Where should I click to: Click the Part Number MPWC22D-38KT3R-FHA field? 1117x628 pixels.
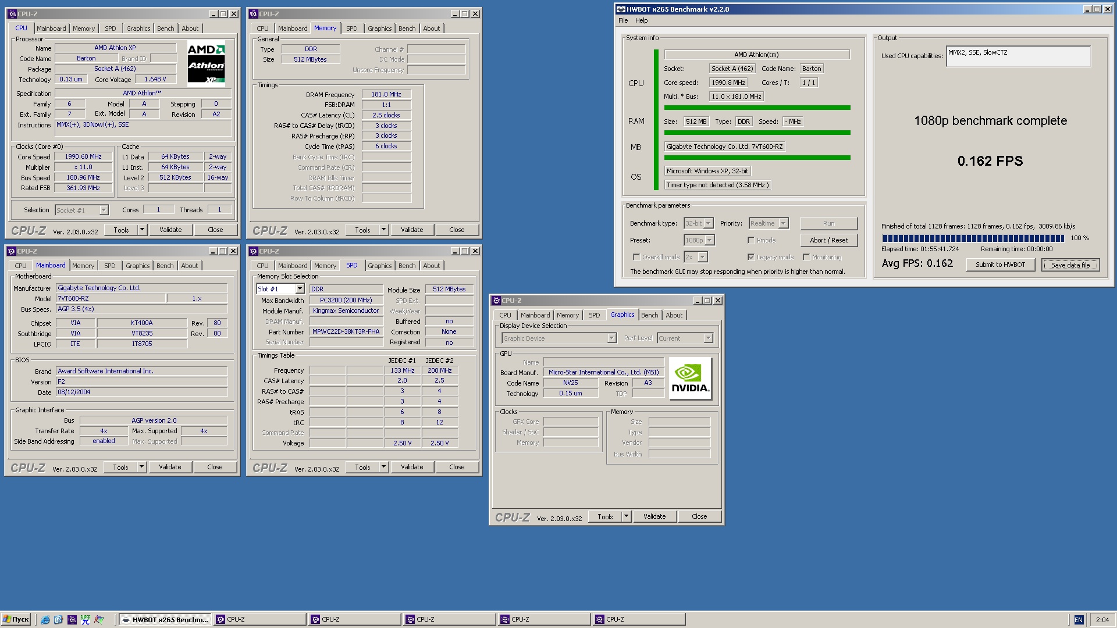(346, 331)
